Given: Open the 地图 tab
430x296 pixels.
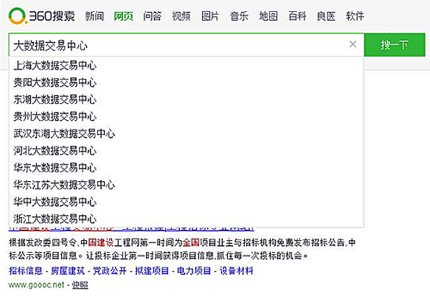Looking at the screenshot, I should tap(268, 16).
